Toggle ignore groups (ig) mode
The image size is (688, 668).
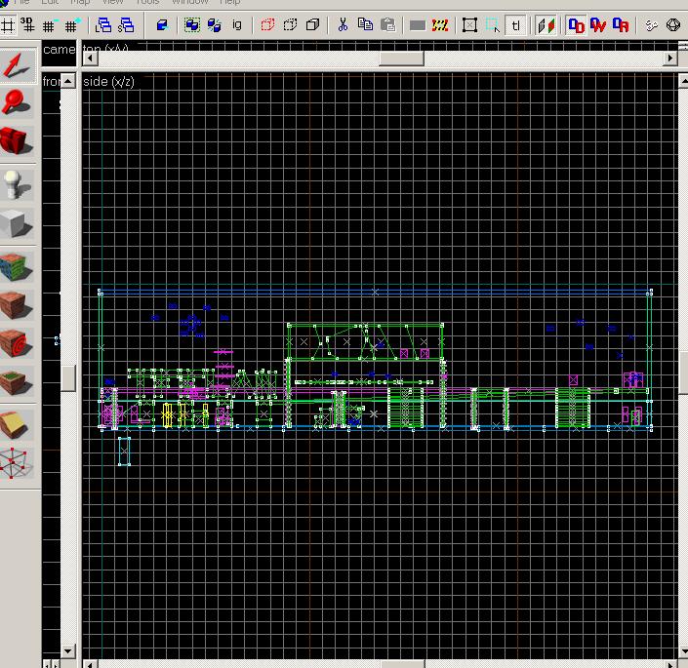(237, 25)
